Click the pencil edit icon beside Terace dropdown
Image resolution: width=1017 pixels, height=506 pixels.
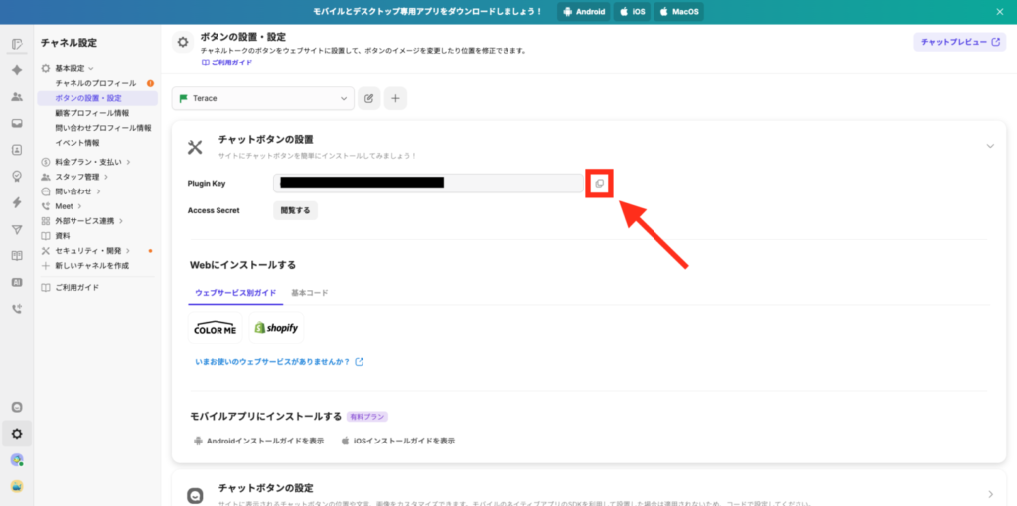tap(369, 98)
